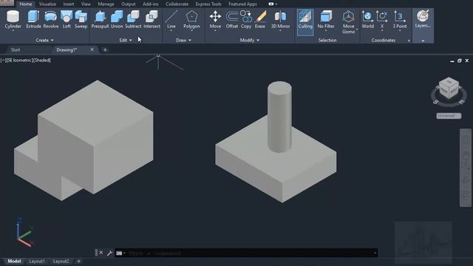Open the No Filter selection option
473x266 pixels.
[326, 20]
